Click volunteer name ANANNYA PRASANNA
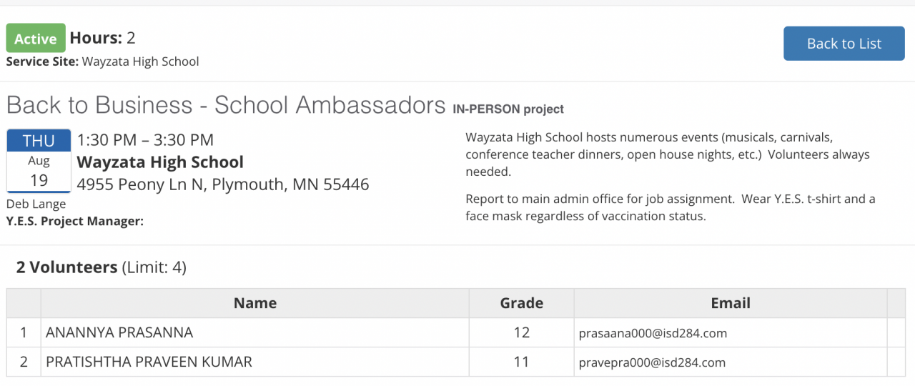Viewport: 915px width, 386px height. (119, 332)
